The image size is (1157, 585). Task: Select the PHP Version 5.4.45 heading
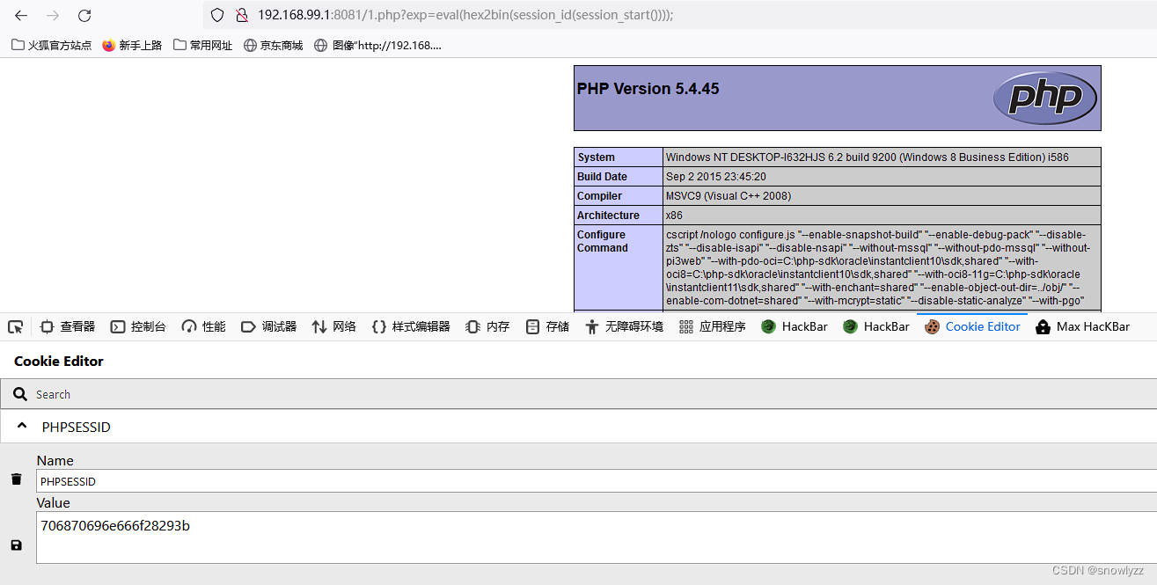tap(648, 89)
